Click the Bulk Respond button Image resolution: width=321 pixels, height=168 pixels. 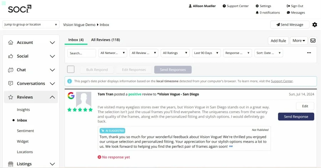[97, 70]
